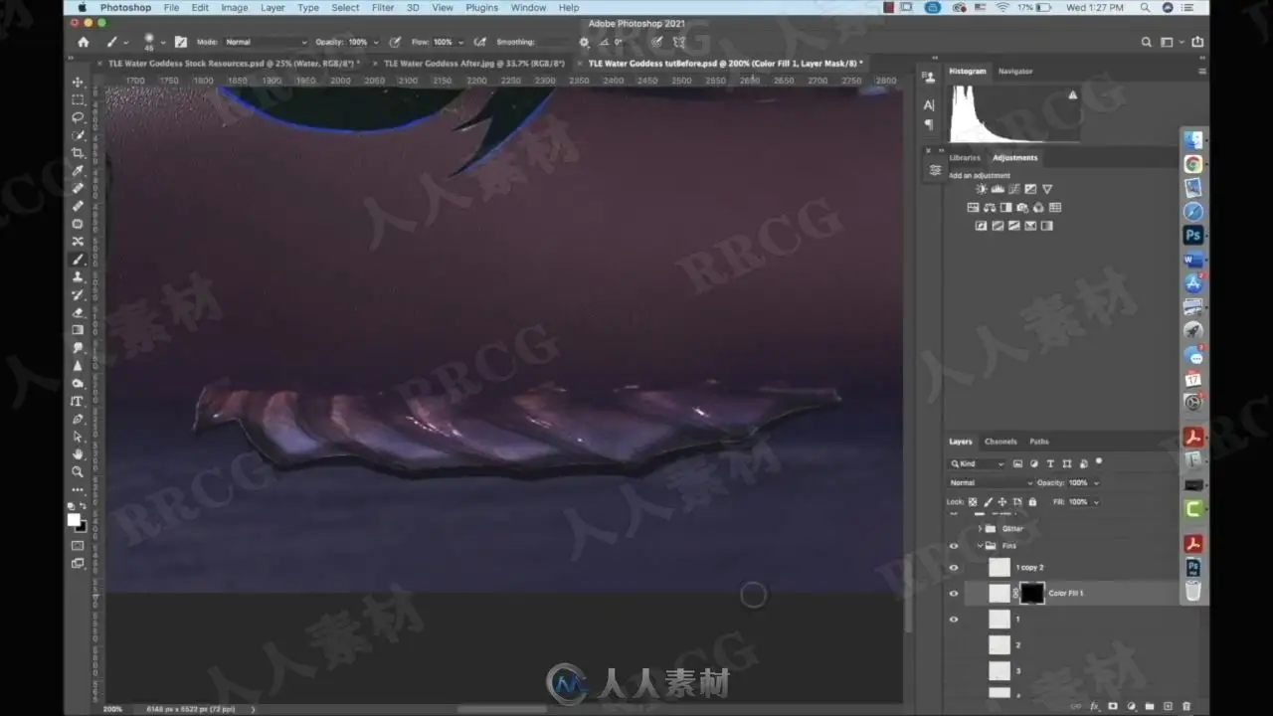This screenshot has width=1273, height=716.
Task: Create a new layer
Action: point(1169,706)
